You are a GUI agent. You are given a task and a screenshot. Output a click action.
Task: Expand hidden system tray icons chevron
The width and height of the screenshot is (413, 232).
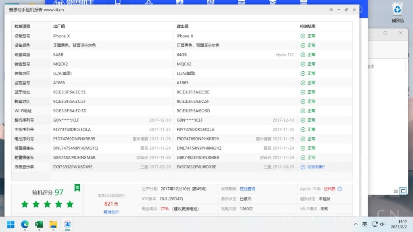(356, 224)
